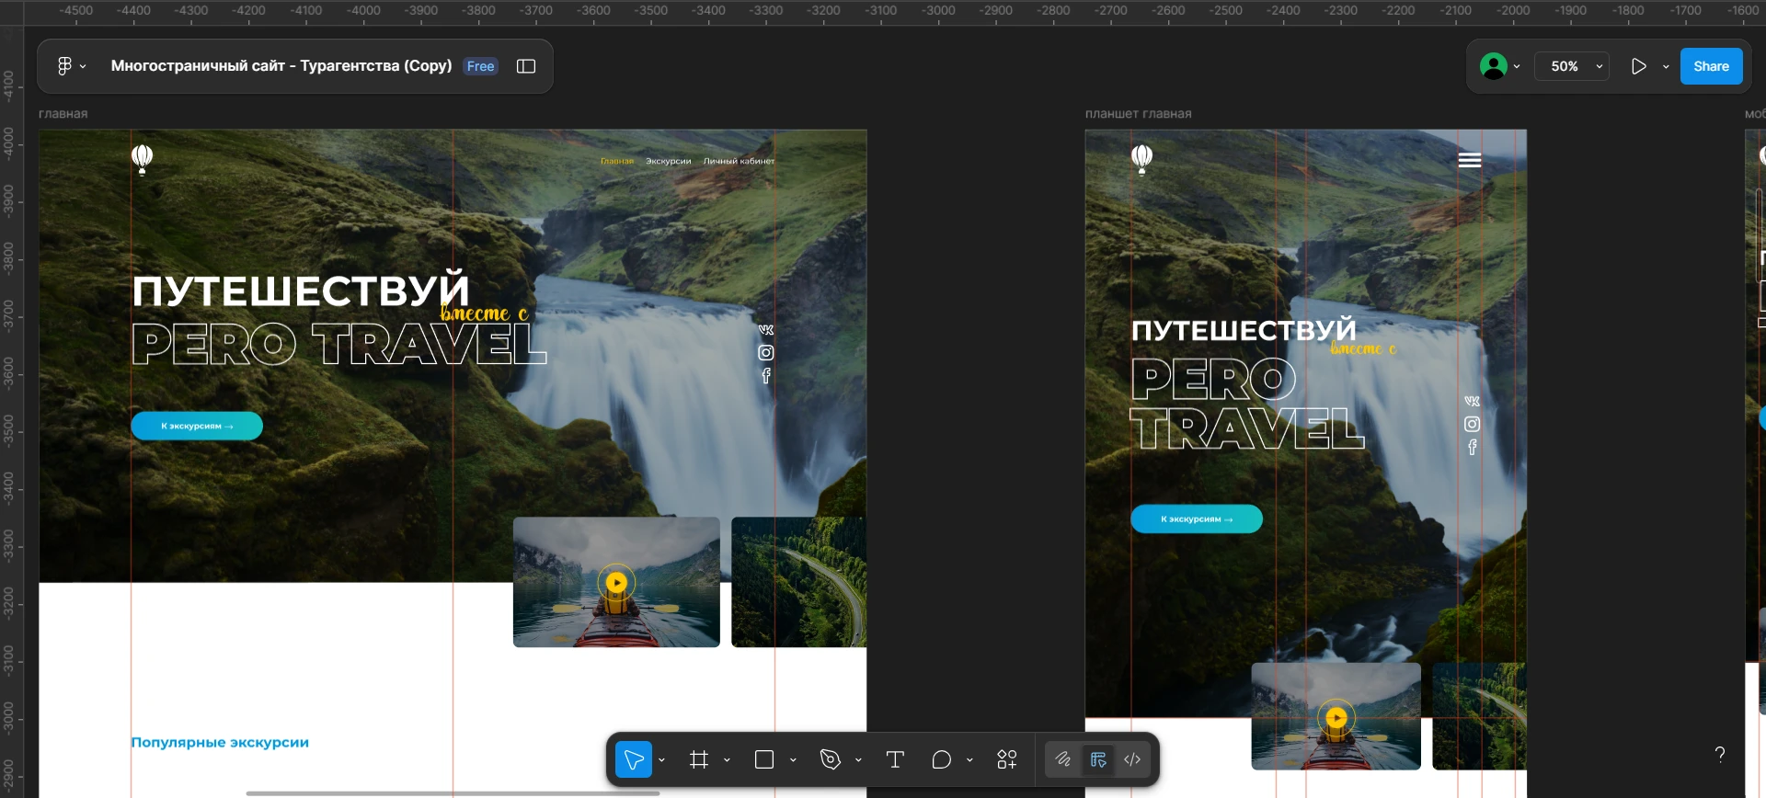Click the Present play icon

coord(1638,66)
